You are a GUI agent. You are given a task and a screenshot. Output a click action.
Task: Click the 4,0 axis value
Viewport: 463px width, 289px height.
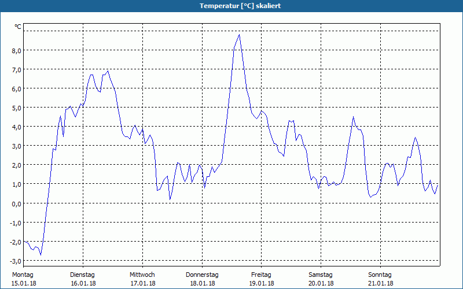[x=17, y=127]
